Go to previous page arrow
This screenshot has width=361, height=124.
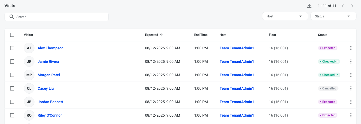coord(343,6)
